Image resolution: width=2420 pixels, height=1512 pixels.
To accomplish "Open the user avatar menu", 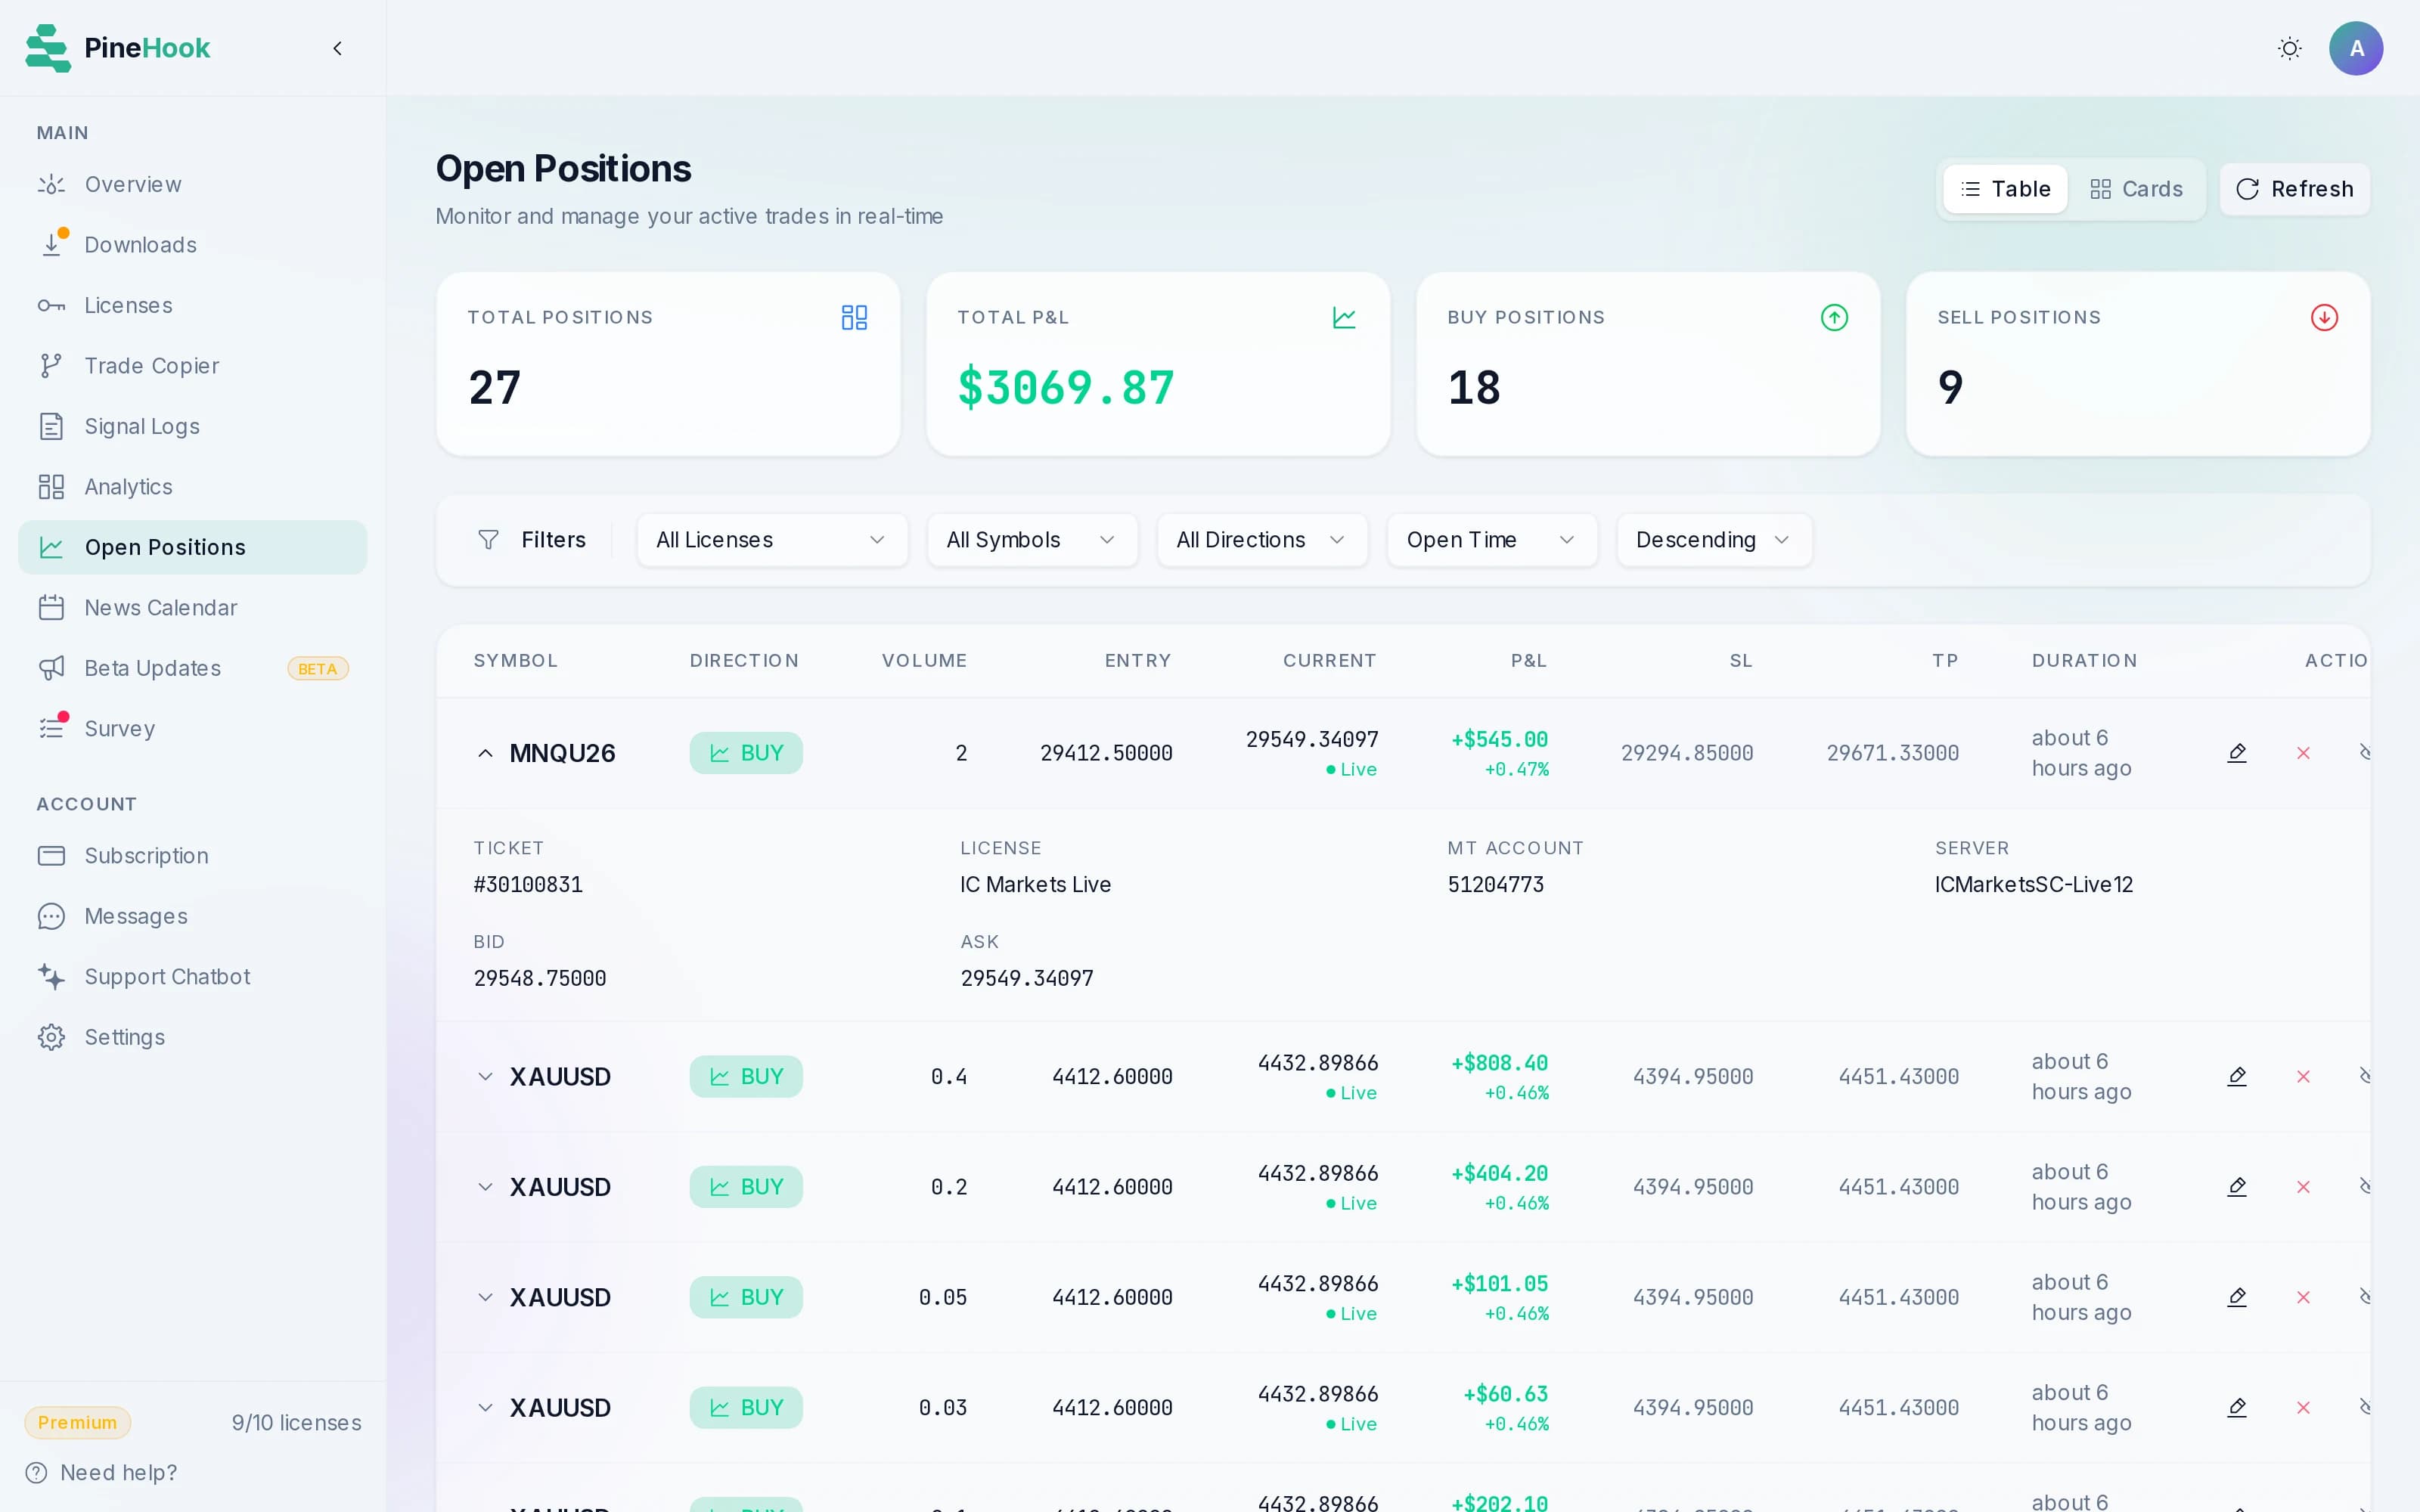I will [2356, 48].
